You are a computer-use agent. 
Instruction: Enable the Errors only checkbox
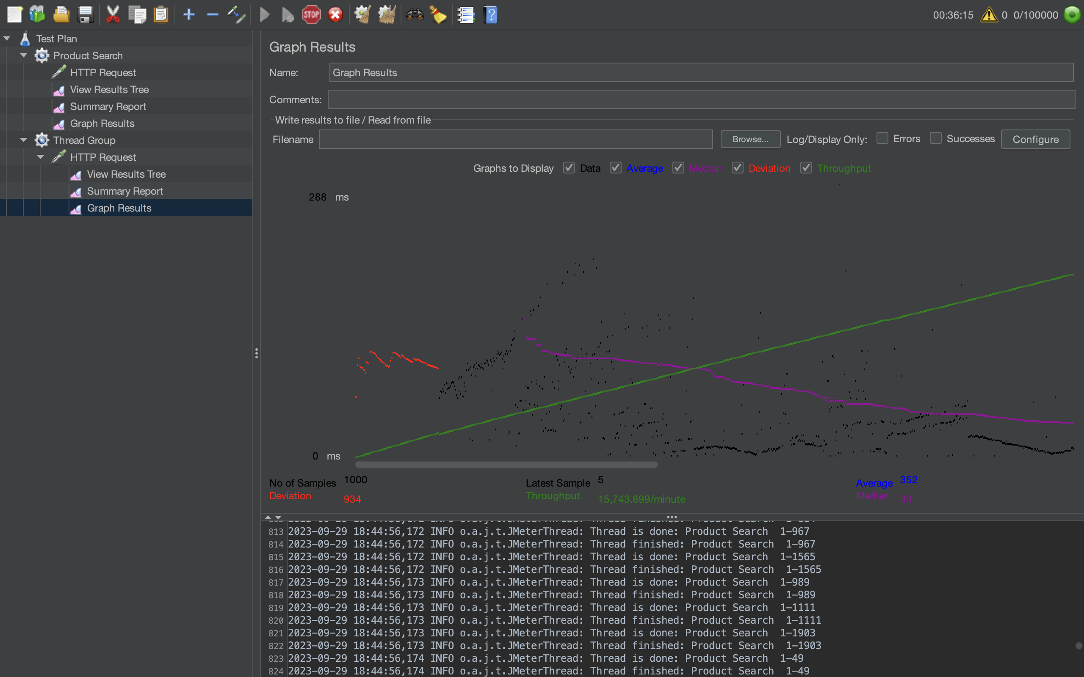[x=882, y=138]
